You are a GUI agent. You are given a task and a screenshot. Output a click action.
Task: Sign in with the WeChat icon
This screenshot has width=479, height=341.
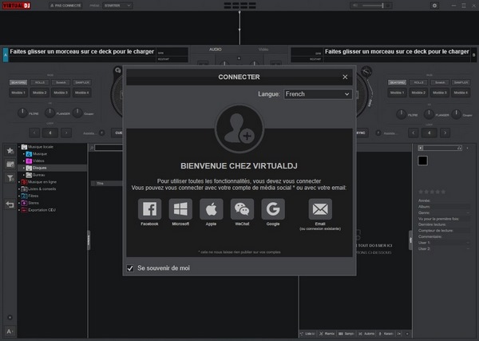tap(242, 209)
